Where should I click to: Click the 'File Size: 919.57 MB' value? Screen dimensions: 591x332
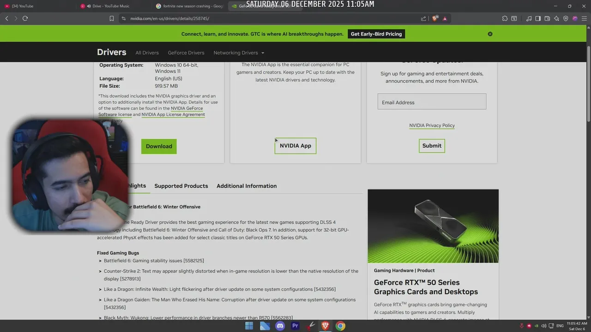click(166, 86)
